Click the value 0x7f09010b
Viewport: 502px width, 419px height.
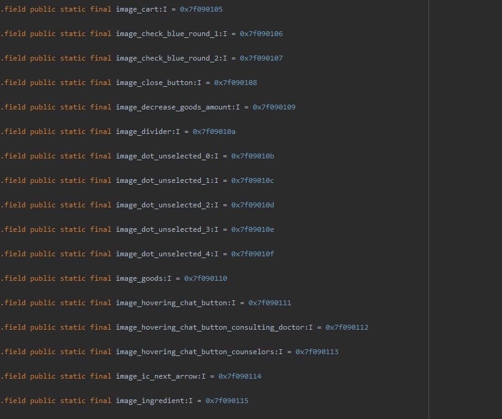tap(253, 156)
